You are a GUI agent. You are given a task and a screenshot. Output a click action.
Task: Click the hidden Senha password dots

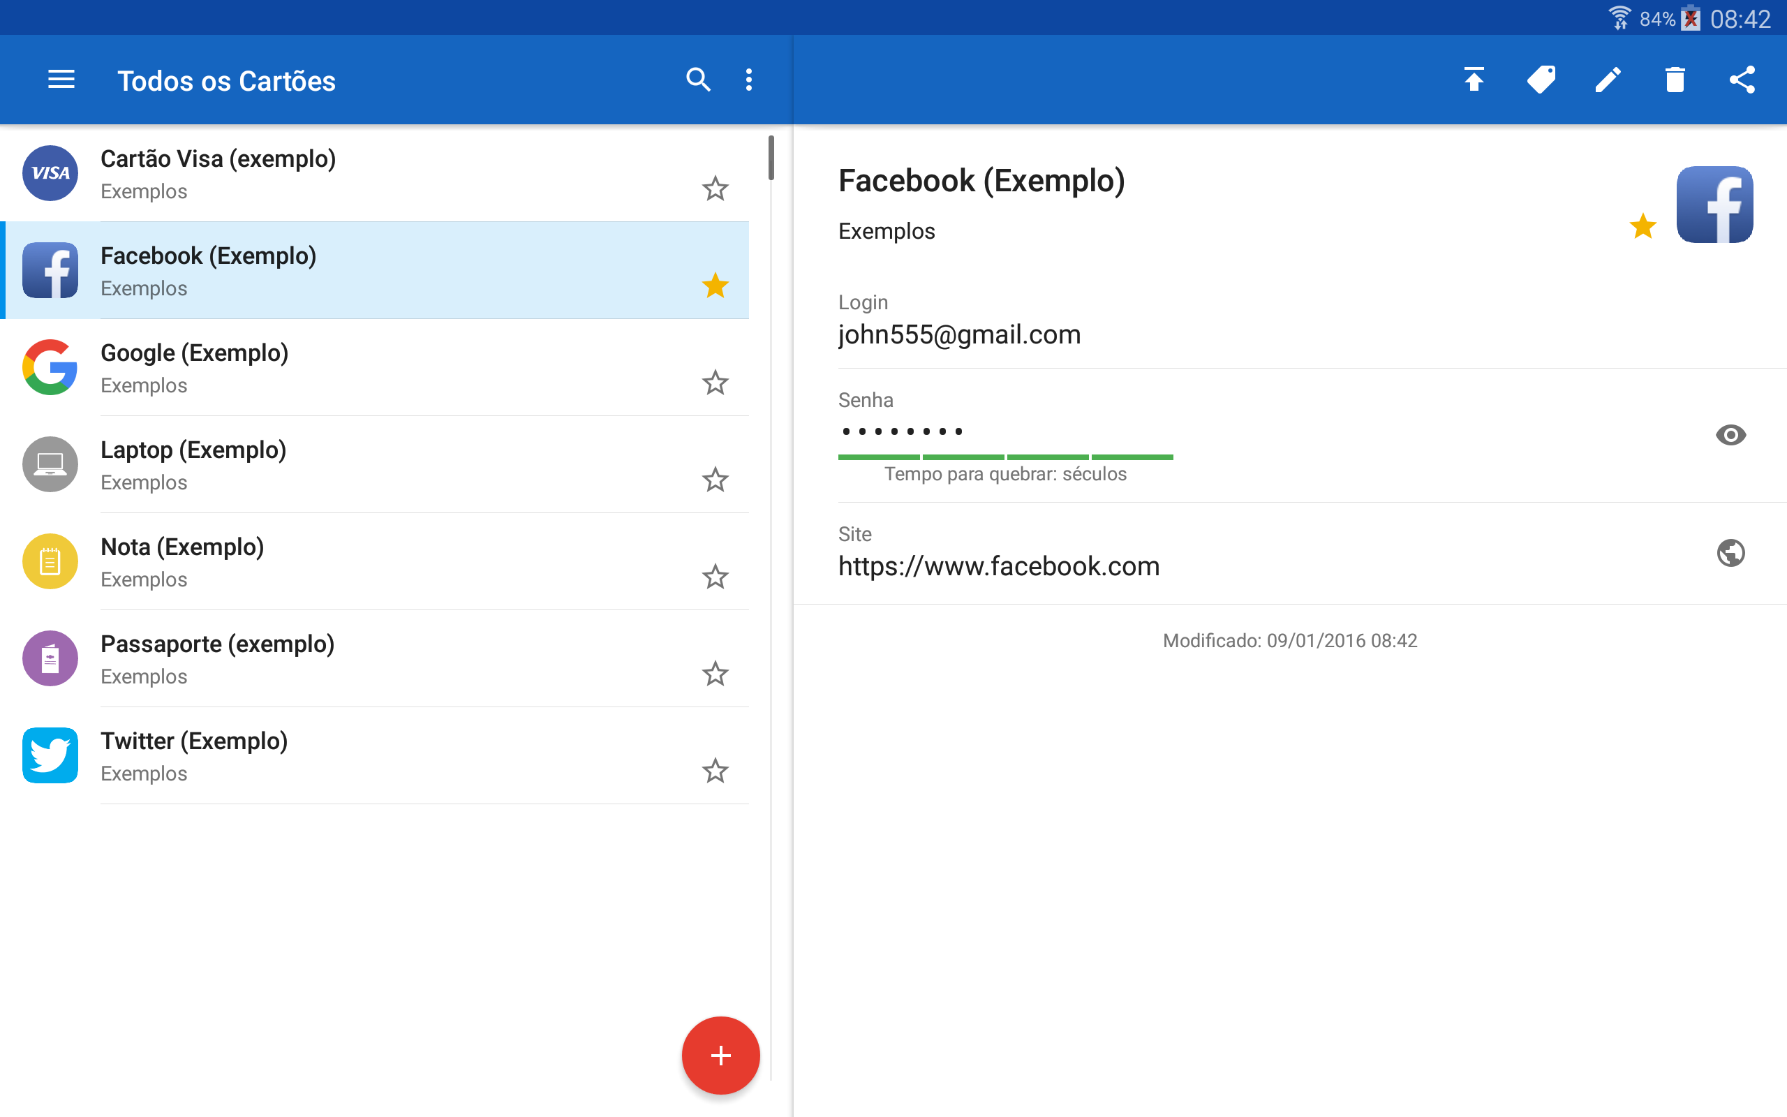tap(902, 431)
